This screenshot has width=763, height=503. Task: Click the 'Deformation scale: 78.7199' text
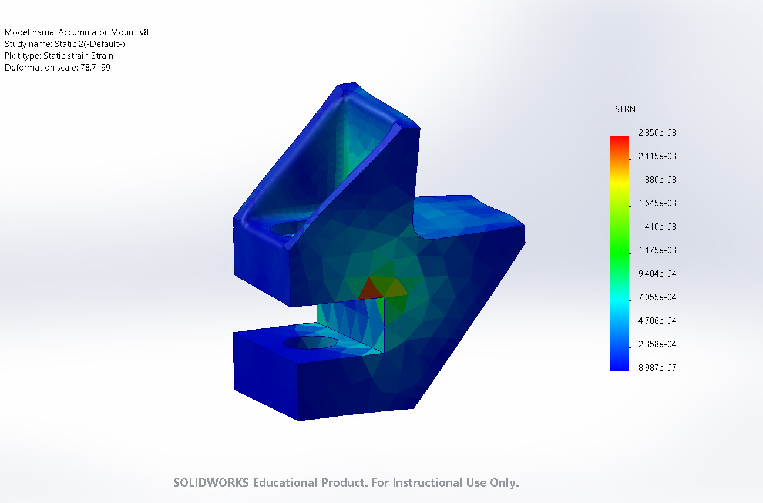point(58,68)
